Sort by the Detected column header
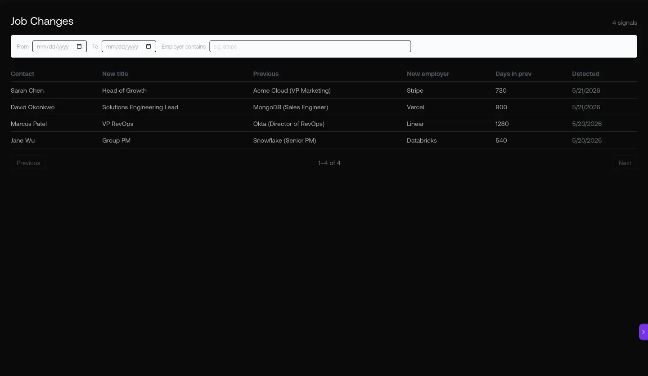648x376 pixels. pyautogui.click(x=585, y=74)
